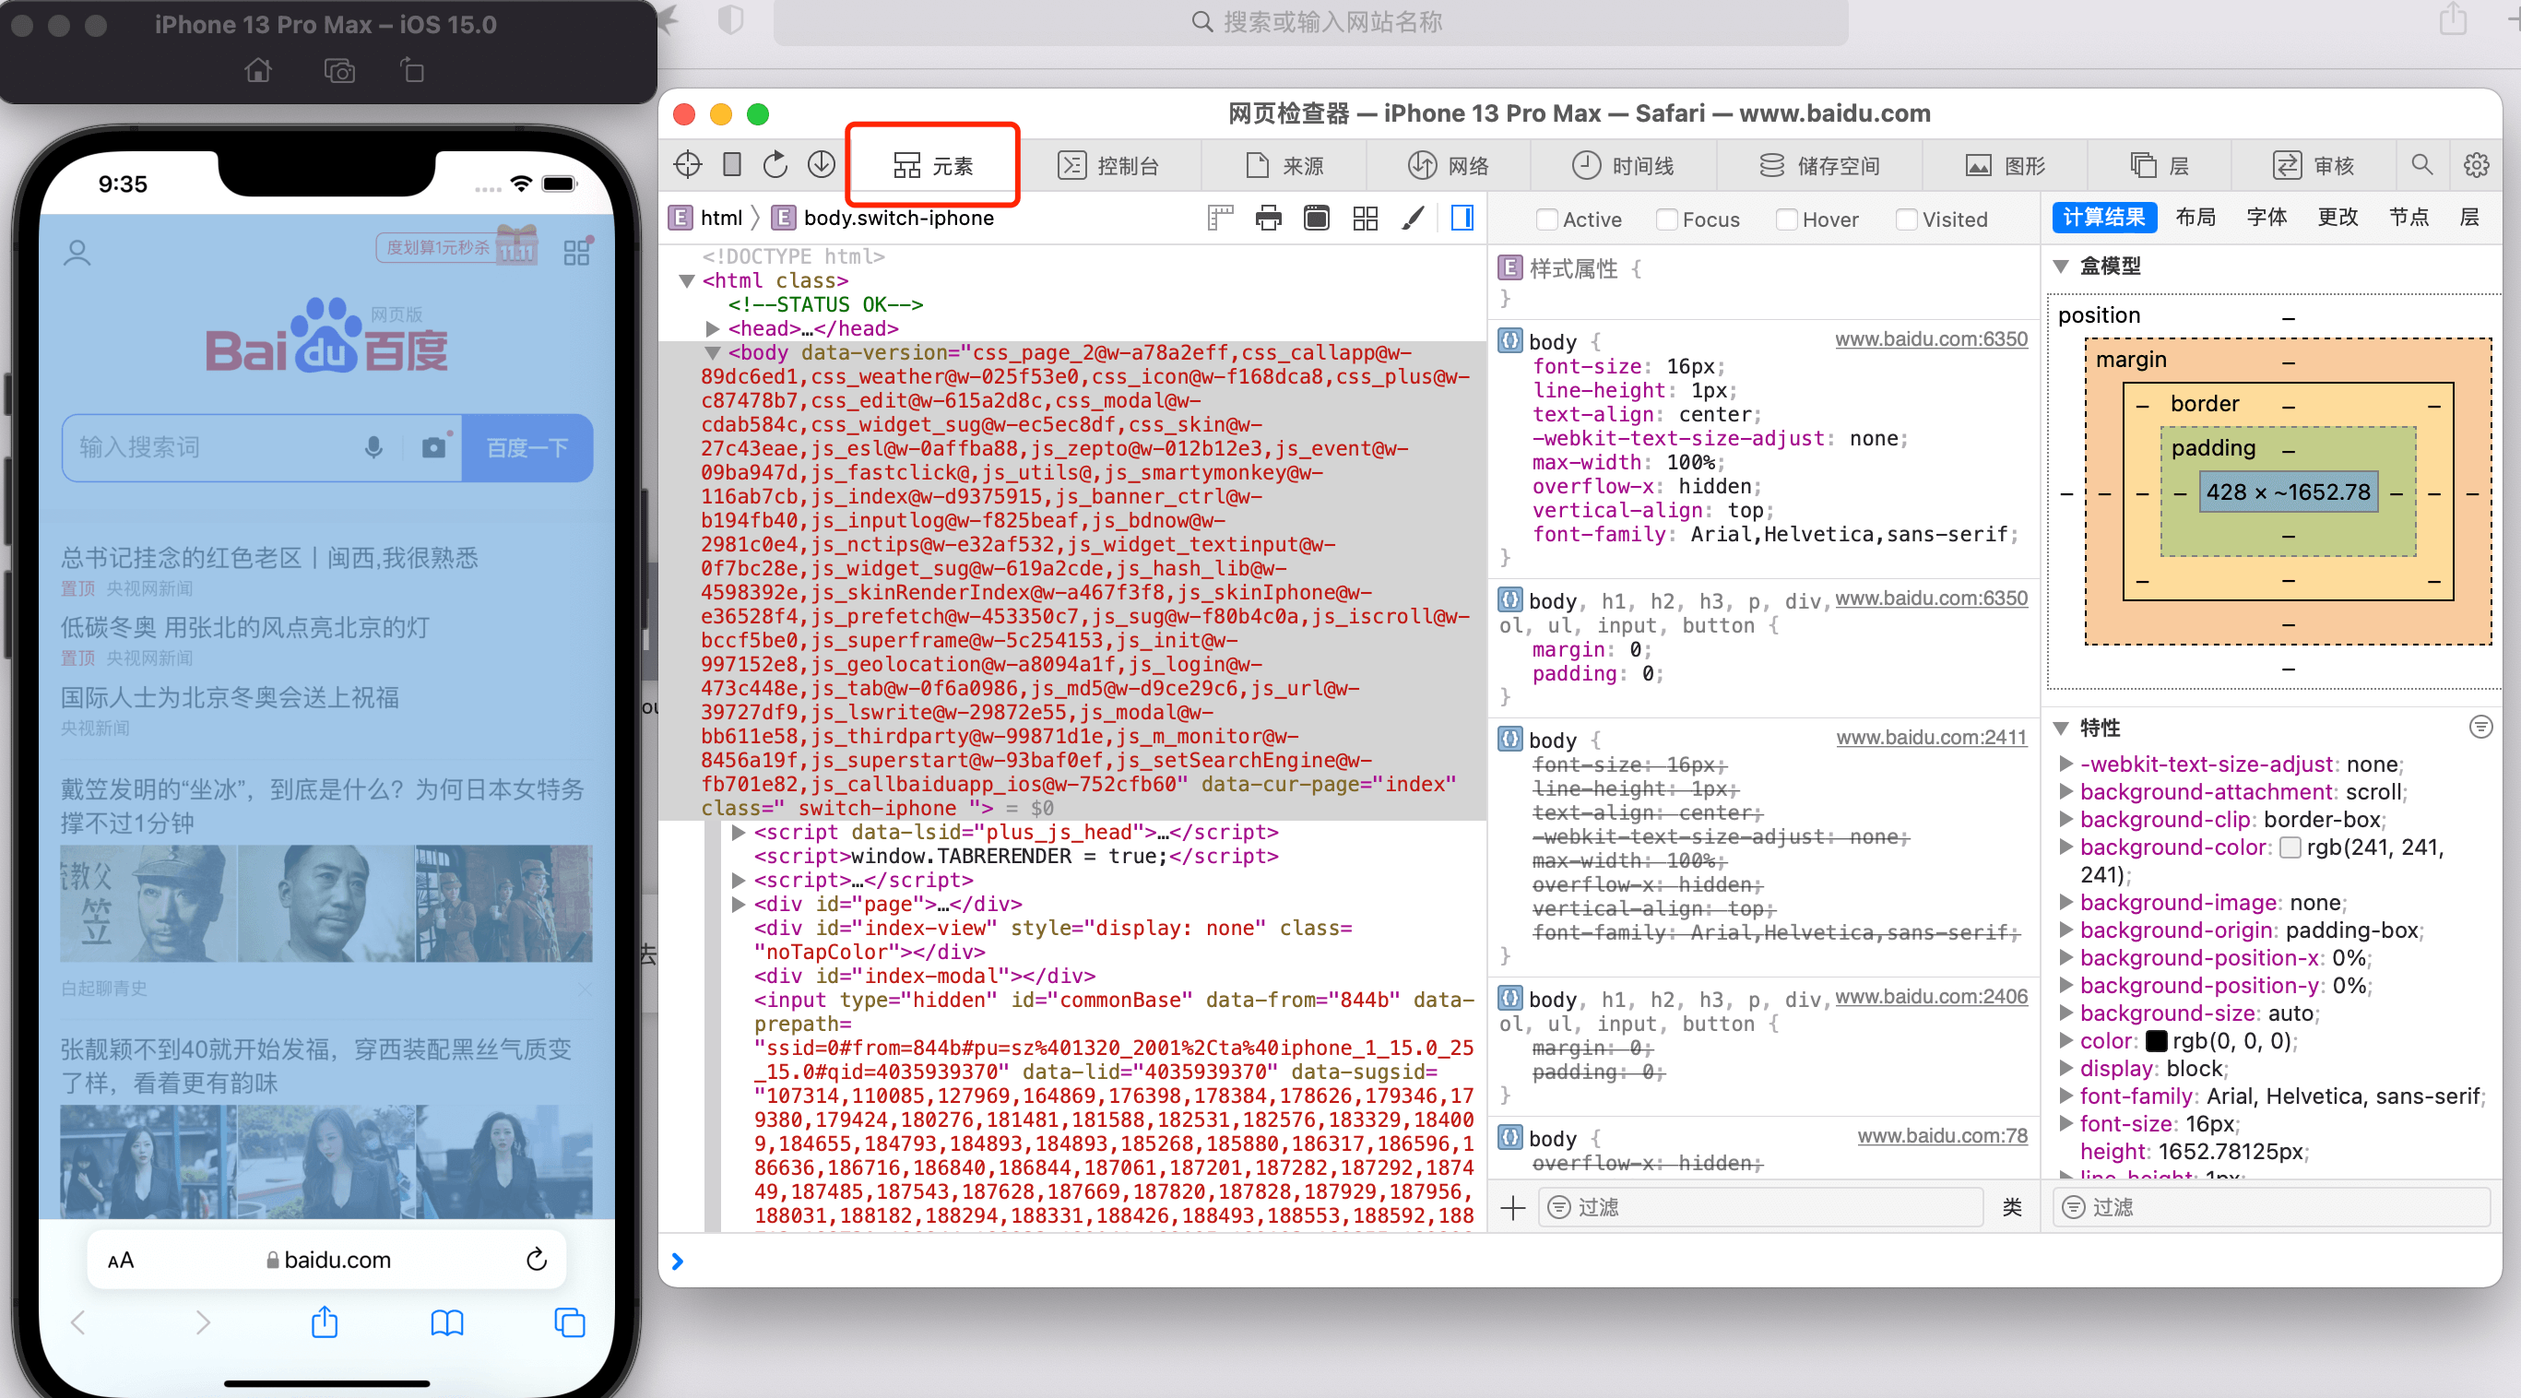Tap the mobile Safari tabs icon

tap(570, 1322)
